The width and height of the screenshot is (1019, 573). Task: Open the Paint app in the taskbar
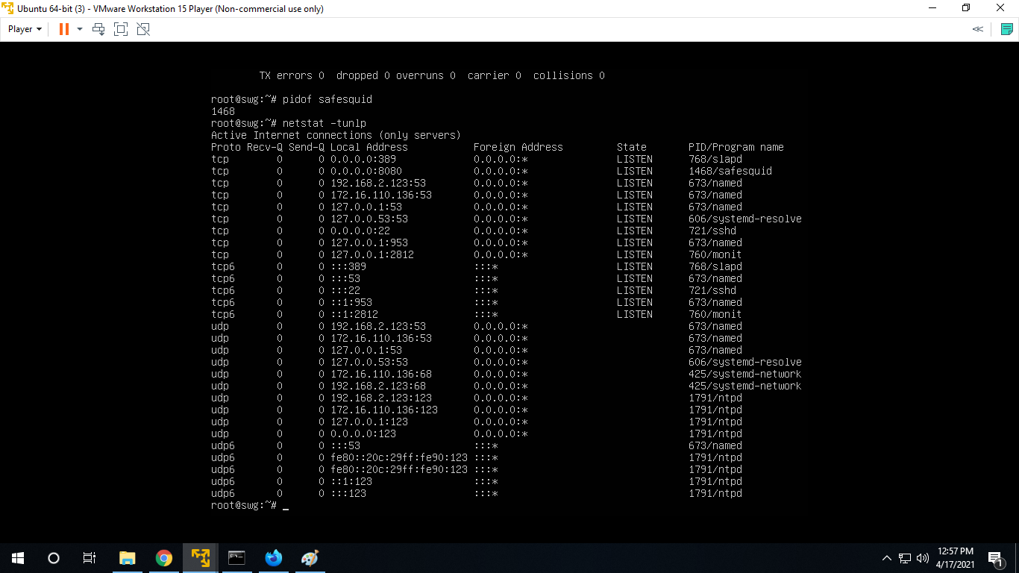tap(310, 557)
